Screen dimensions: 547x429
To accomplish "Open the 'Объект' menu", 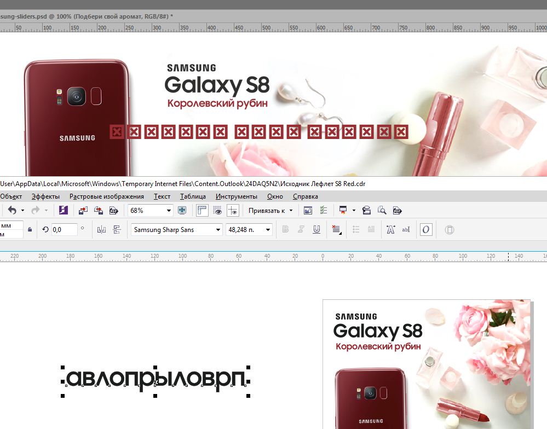I will click(11, 196).
